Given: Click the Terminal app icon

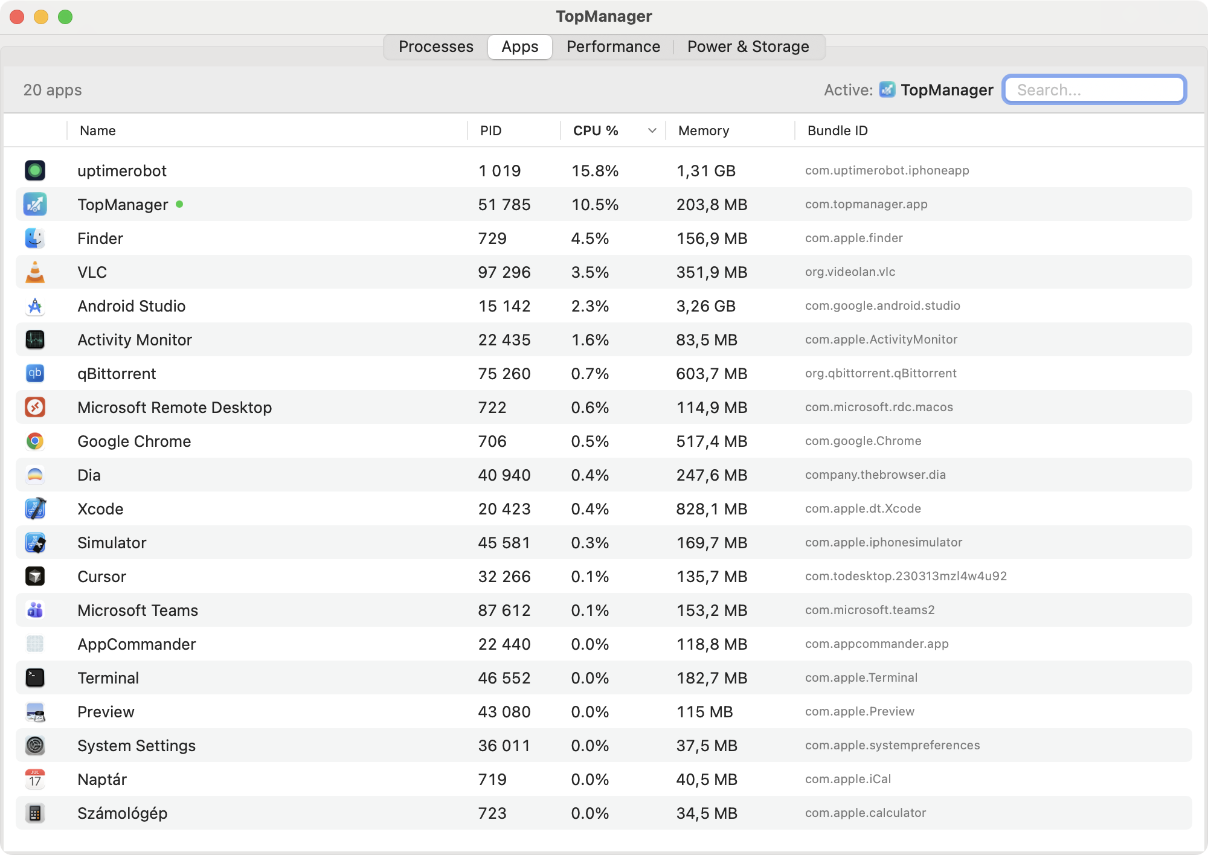Looking at the screenshot, I should (35, 678).
